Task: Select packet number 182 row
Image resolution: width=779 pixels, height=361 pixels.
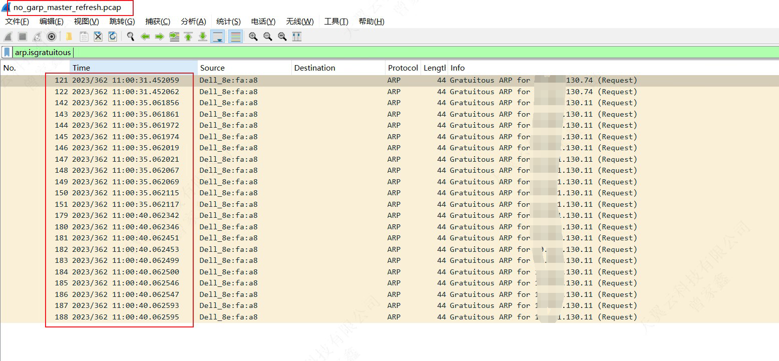Action: click(x=389, y=249)
